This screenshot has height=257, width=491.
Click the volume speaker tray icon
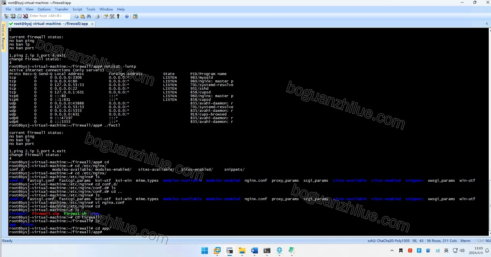462,250
